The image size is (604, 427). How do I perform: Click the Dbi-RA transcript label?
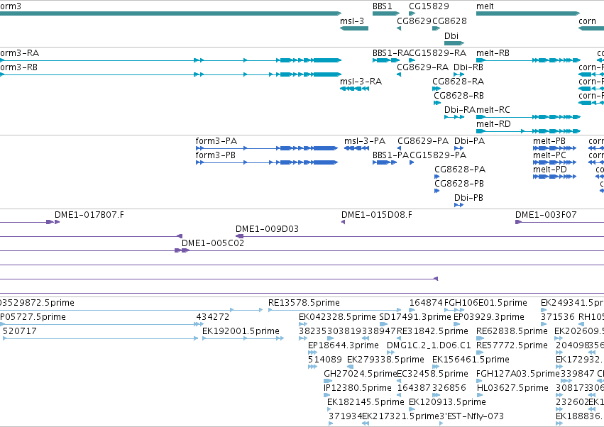460,110
